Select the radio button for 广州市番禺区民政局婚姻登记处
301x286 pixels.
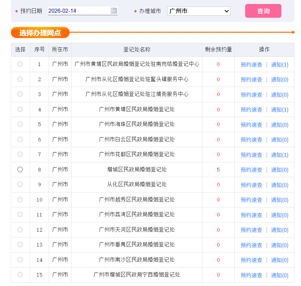point(20,245)
